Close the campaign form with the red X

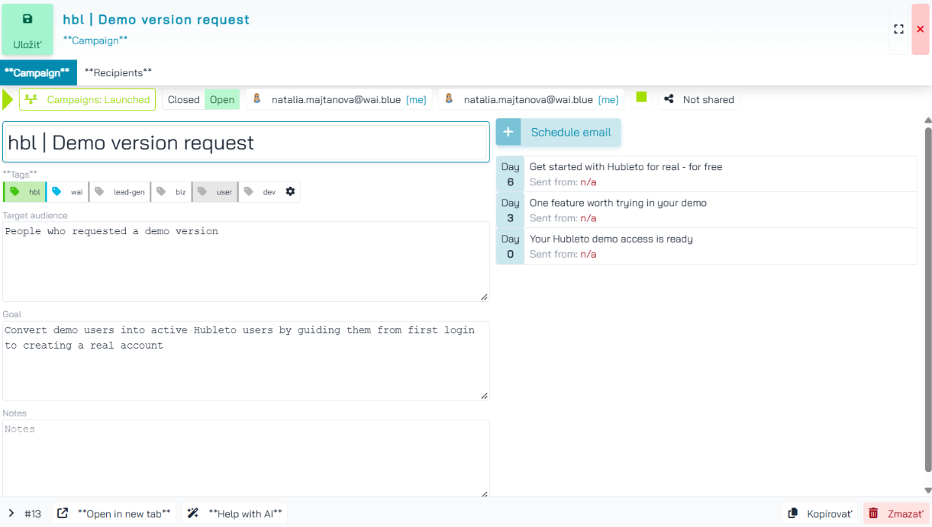(x=920, y=29)
